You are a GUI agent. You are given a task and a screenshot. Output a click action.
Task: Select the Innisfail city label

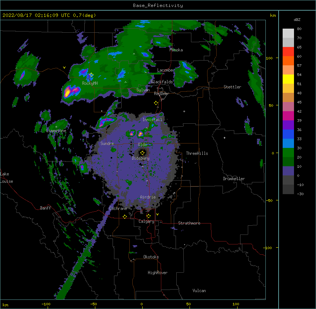tap(152, 120)
